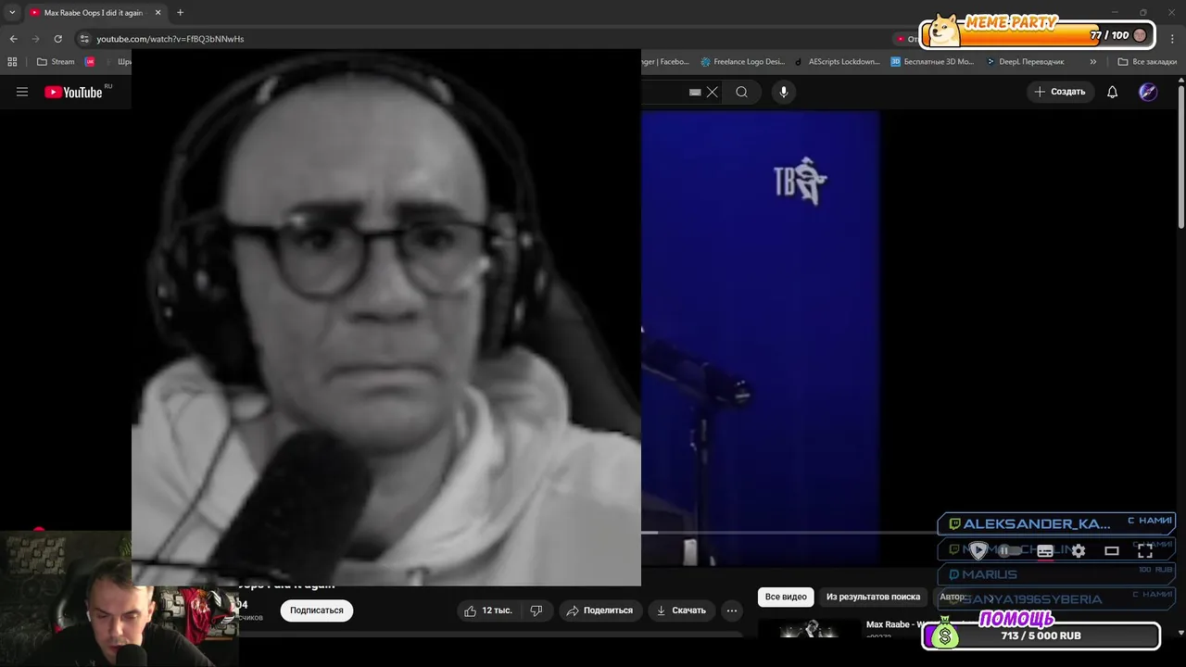Viewport: 1186px width, 667px height.
Task: Open a new browser tab
Action: click(180, 12)
